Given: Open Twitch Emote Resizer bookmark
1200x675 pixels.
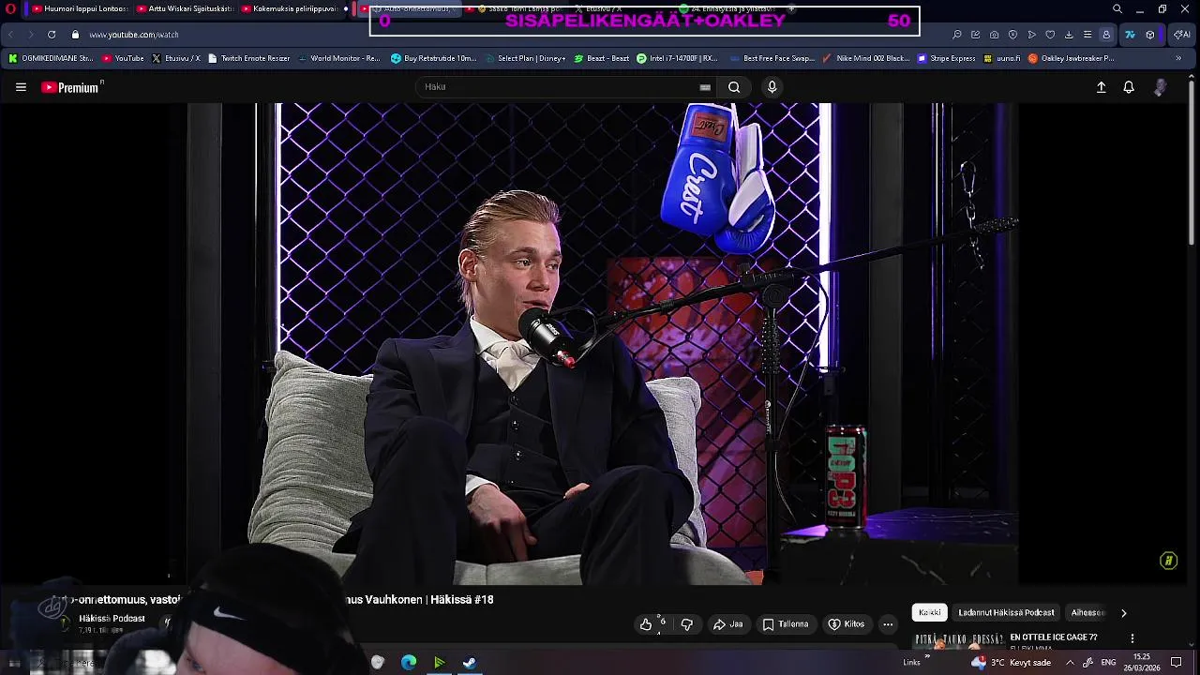Looking at the screenshot, I should (x=248, y=58).
